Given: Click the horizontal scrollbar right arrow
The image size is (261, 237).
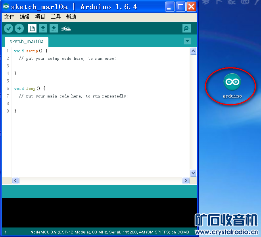Looking at the screenshot, I should 186,180.
